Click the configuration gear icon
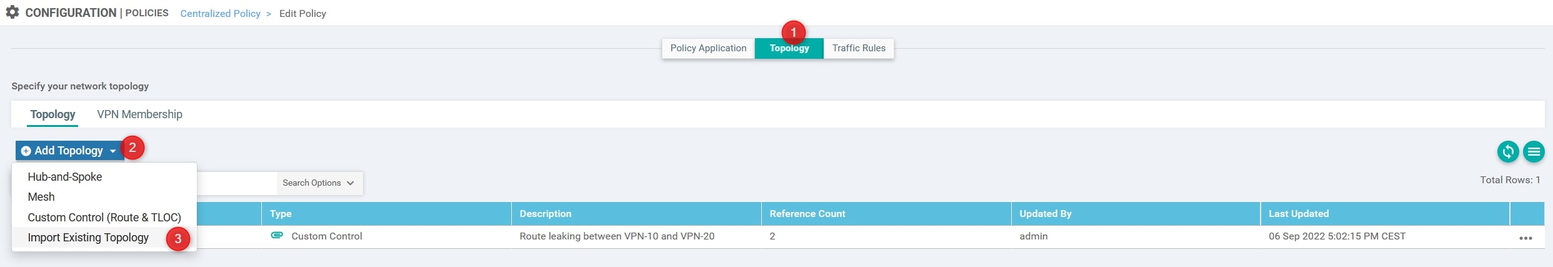Viewport: 1553px width, 267px height. tap(12, 12)
